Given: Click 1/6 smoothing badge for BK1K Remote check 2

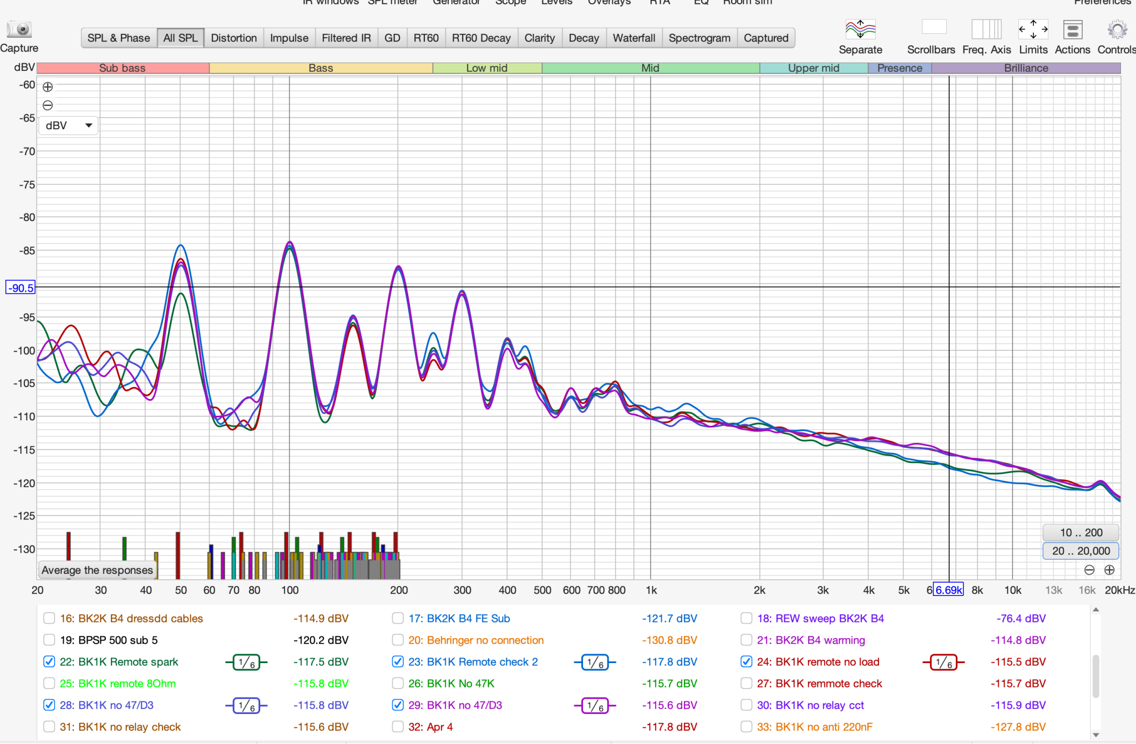Looking at the screenshot, I should click(x=595, y=662).
